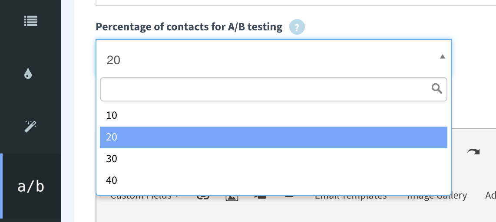Choose option 40 from the list
The width and height of the screenshot is (496, 222).
pyautogui.click(x=274, y=180)
